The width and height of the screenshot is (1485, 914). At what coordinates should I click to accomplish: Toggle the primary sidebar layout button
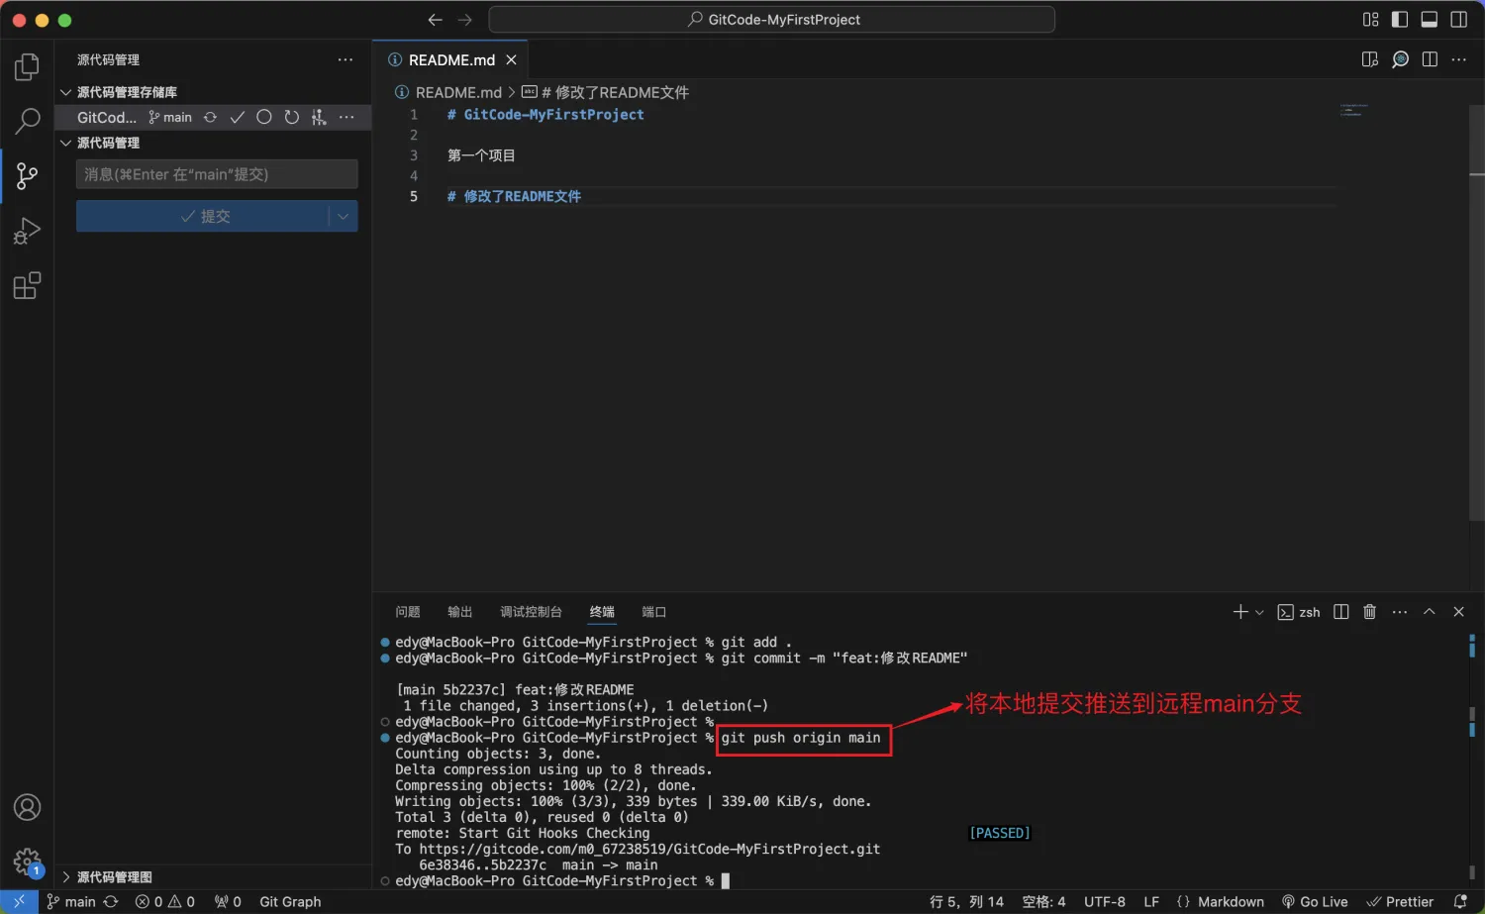pos(1399,20)
